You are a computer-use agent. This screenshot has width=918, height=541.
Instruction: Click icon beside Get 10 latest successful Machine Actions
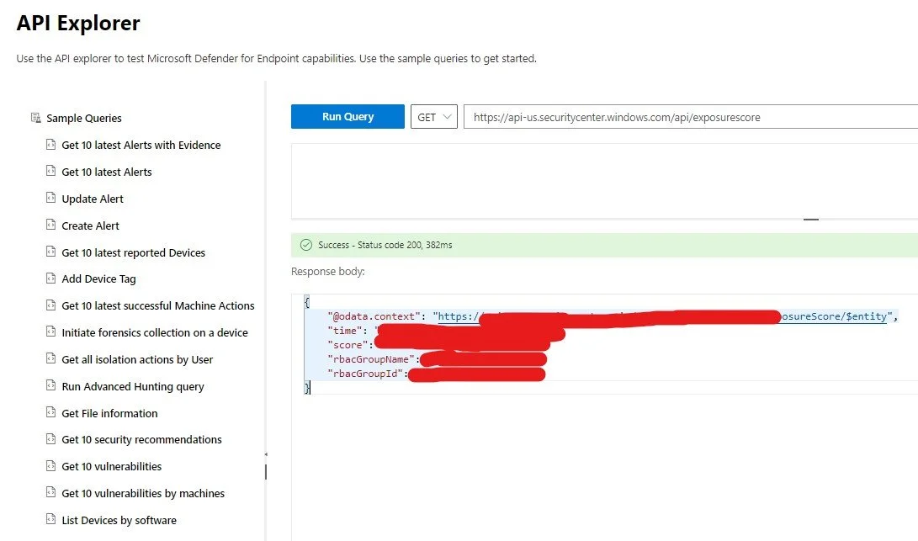point(51,305)
